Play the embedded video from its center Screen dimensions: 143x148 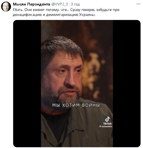(77, 84)
